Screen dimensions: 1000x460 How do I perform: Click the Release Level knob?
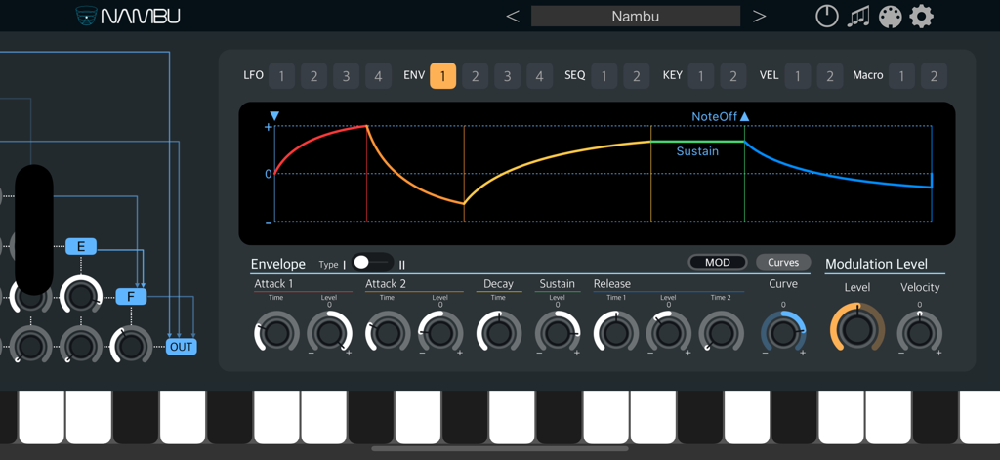pos(668,334)
